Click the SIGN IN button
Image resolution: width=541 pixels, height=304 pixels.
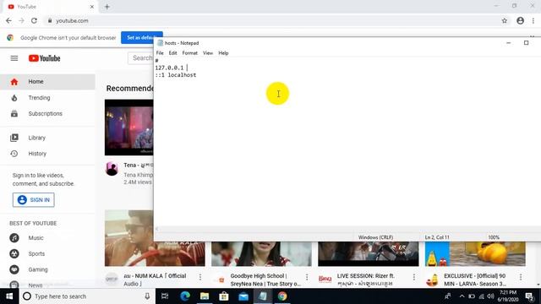pos(34,200)
